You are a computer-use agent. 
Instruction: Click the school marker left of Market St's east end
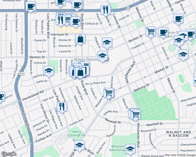[183, 55]
